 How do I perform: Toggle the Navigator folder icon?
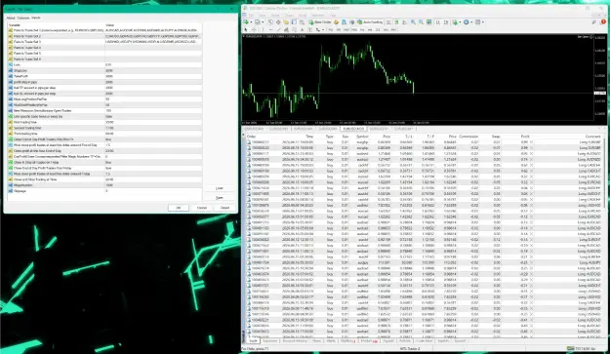pyautogui.click(x=286, y=22)
